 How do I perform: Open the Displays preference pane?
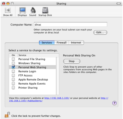[22, 12]
